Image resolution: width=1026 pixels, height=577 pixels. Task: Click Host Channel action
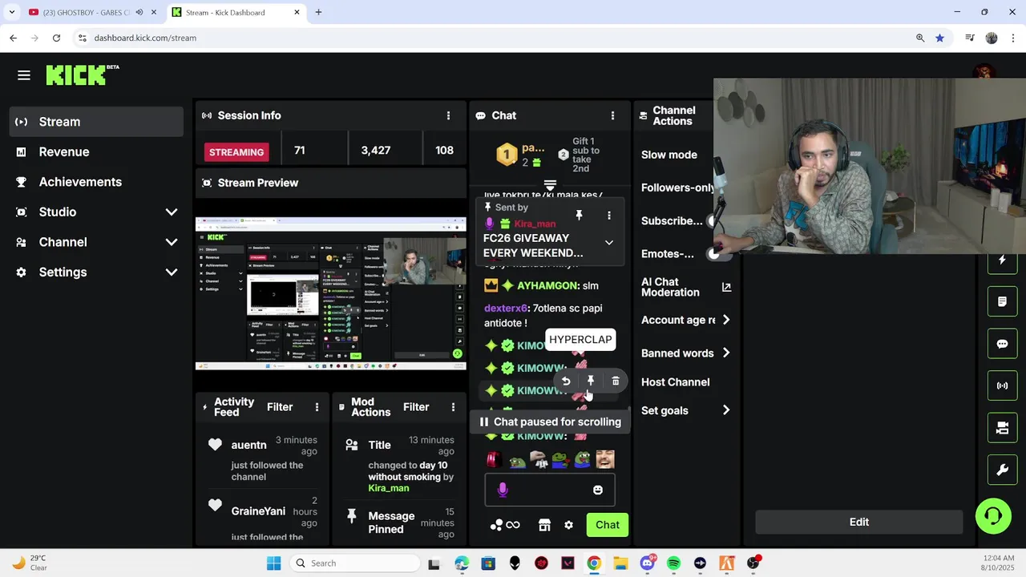[x=675, y=382]
